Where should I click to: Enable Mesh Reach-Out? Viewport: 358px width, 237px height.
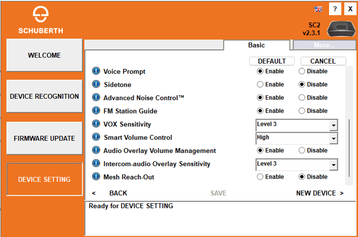click(x=260, y=177)
